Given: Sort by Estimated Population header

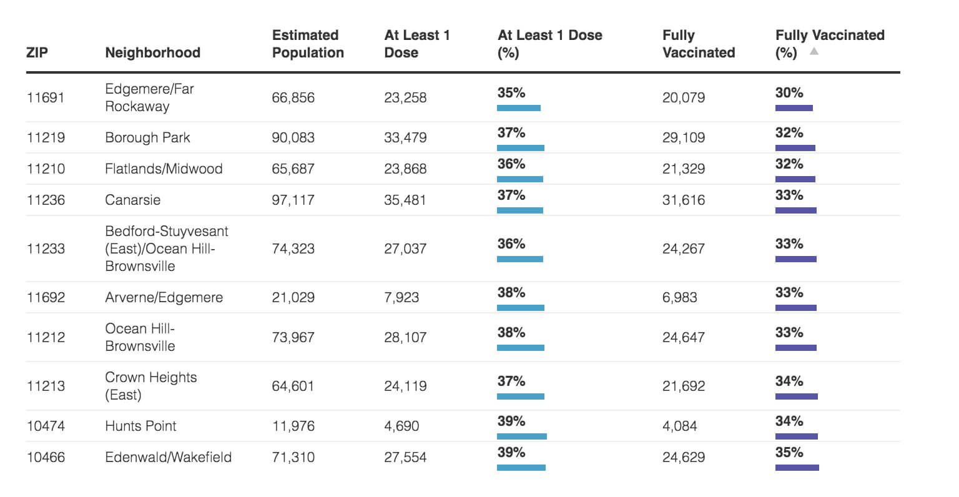Looking at the screenshot, I should (308, 44).
